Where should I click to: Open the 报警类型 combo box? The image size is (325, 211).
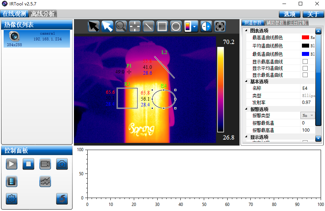[x=308, y=115]
